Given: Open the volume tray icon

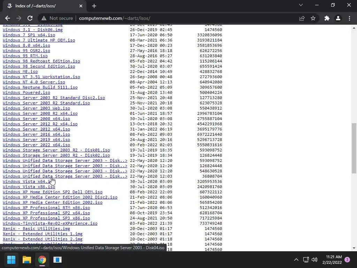Looking at the screenshot, I should (314, 260).
